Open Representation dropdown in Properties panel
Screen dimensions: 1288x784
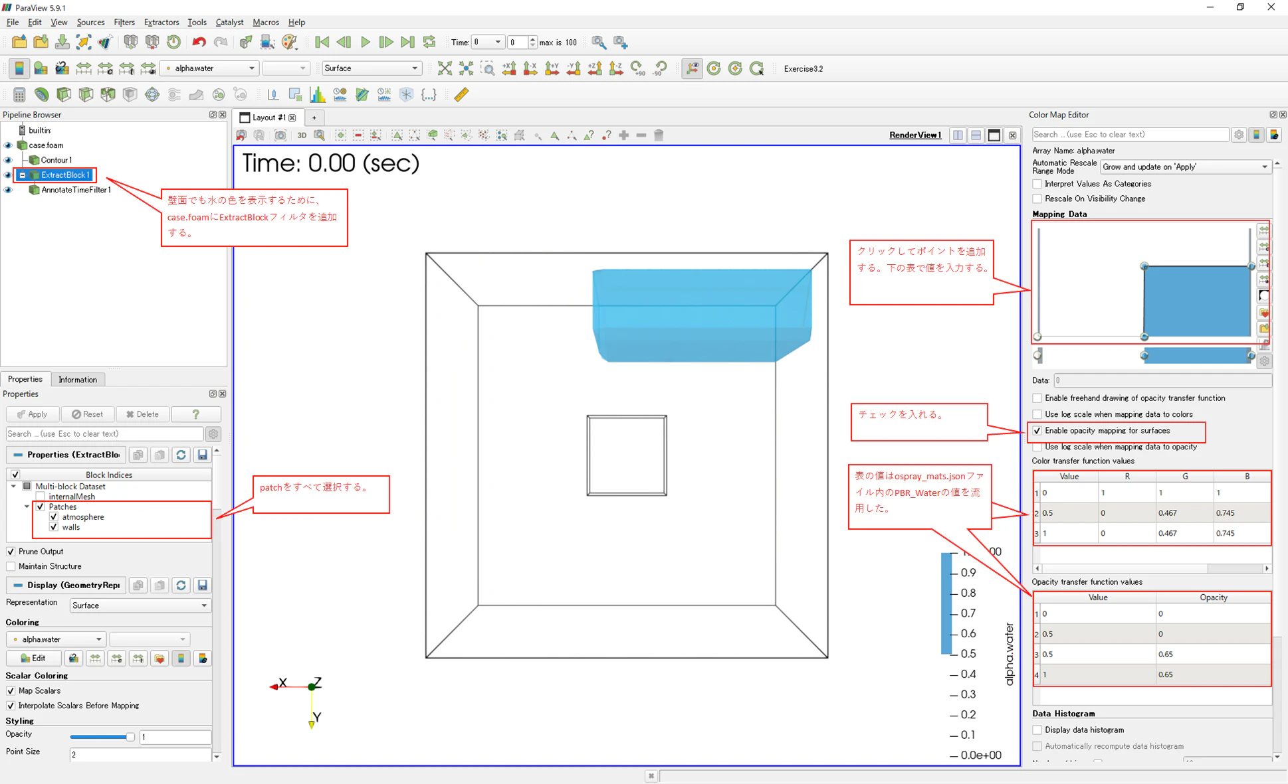click(140, 605)
